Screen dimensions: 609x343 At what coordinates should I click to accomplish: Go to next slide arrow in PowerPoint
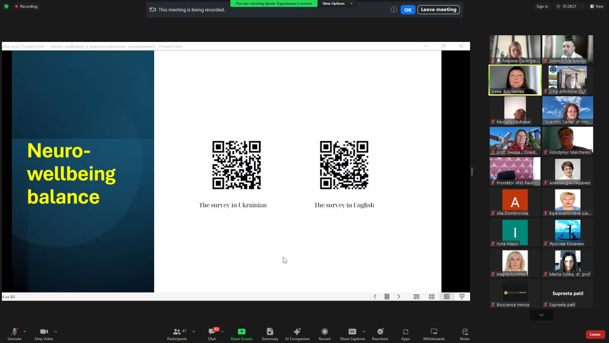pyautogui.click(x=399, y=296)
